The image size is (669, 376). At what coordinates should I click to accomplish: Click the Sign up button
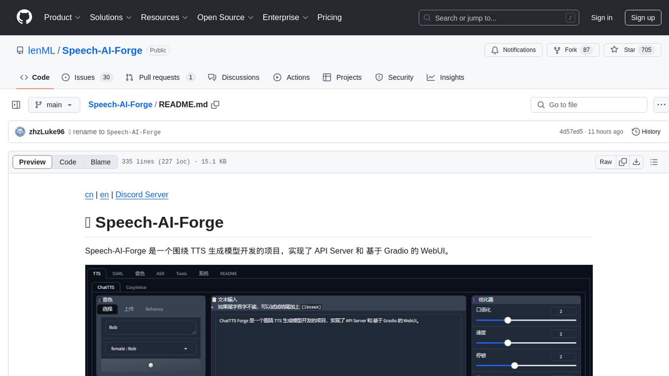[643, 18]
